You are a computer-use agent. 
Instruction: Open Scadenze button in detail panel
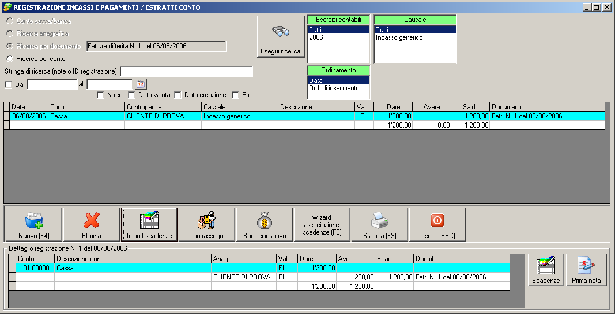[546, 270]
